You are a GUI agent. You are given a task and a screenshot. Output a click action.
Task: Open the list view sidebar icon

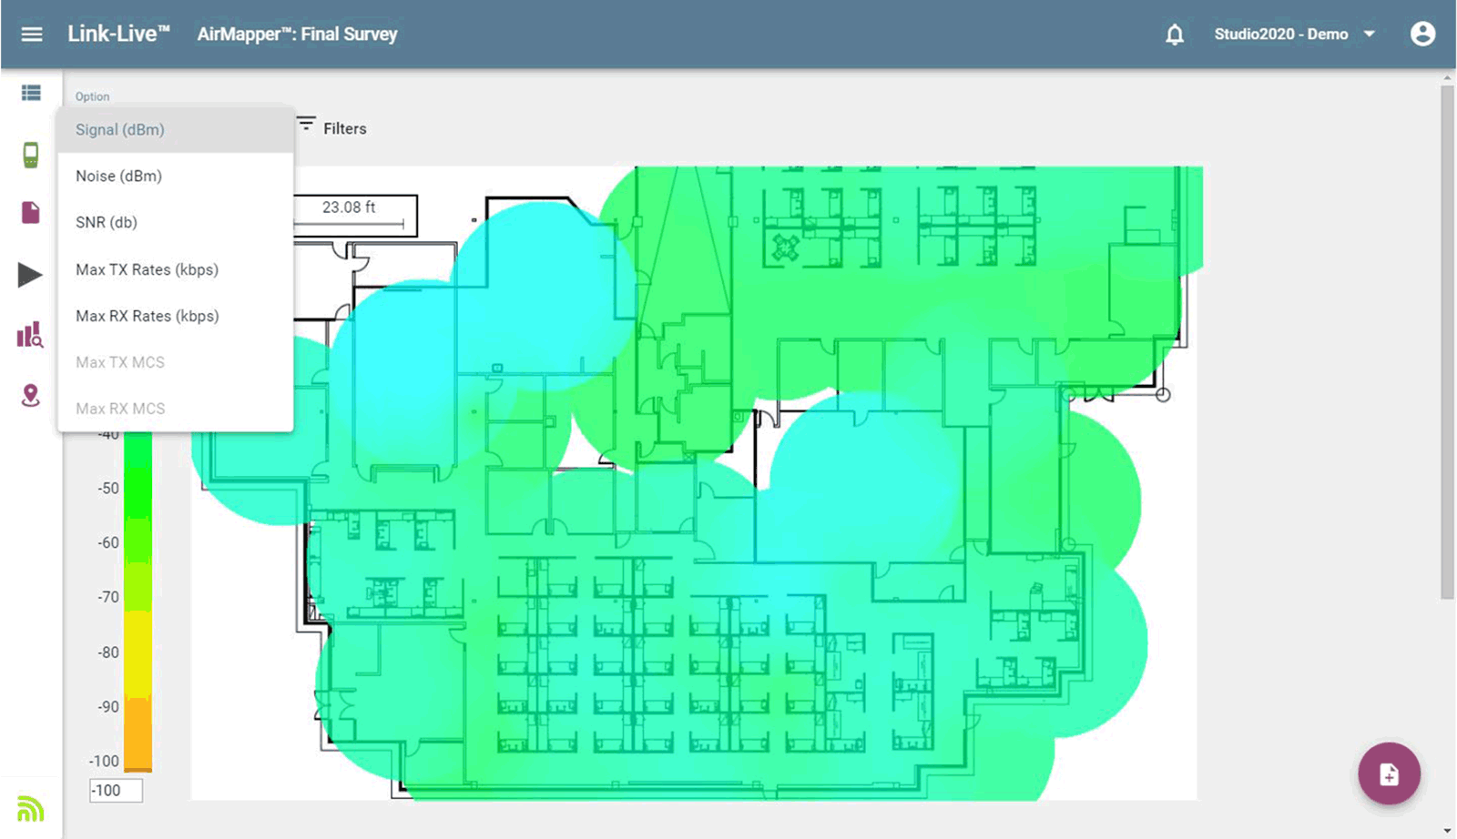pyautogui.click(x=31, y=93)
